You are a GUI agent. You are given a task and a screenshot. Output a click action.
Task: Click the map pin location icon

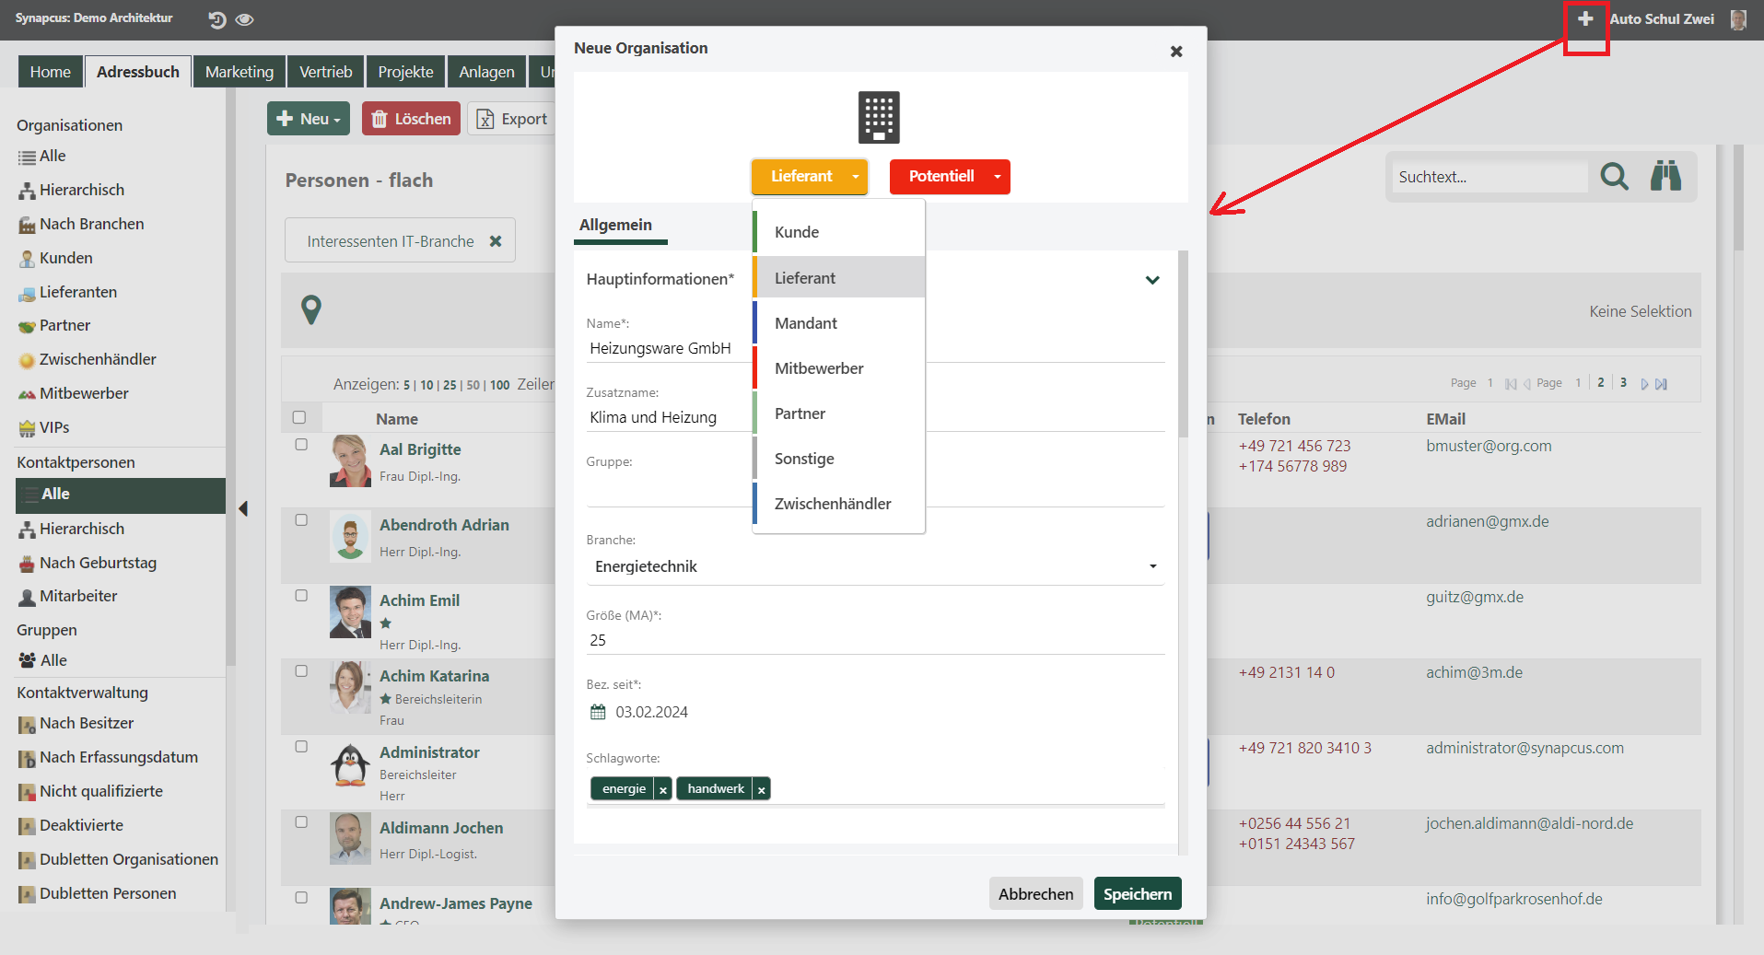tap(311, 309)
